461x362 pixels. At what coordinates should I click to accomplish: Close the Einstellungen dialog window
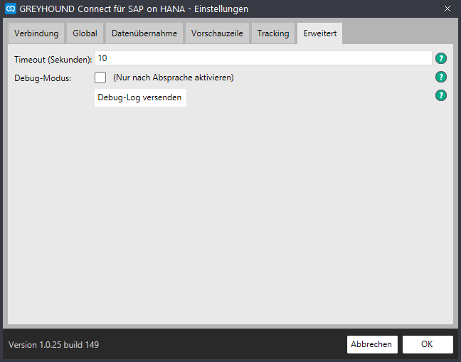(x=447, y=9)
